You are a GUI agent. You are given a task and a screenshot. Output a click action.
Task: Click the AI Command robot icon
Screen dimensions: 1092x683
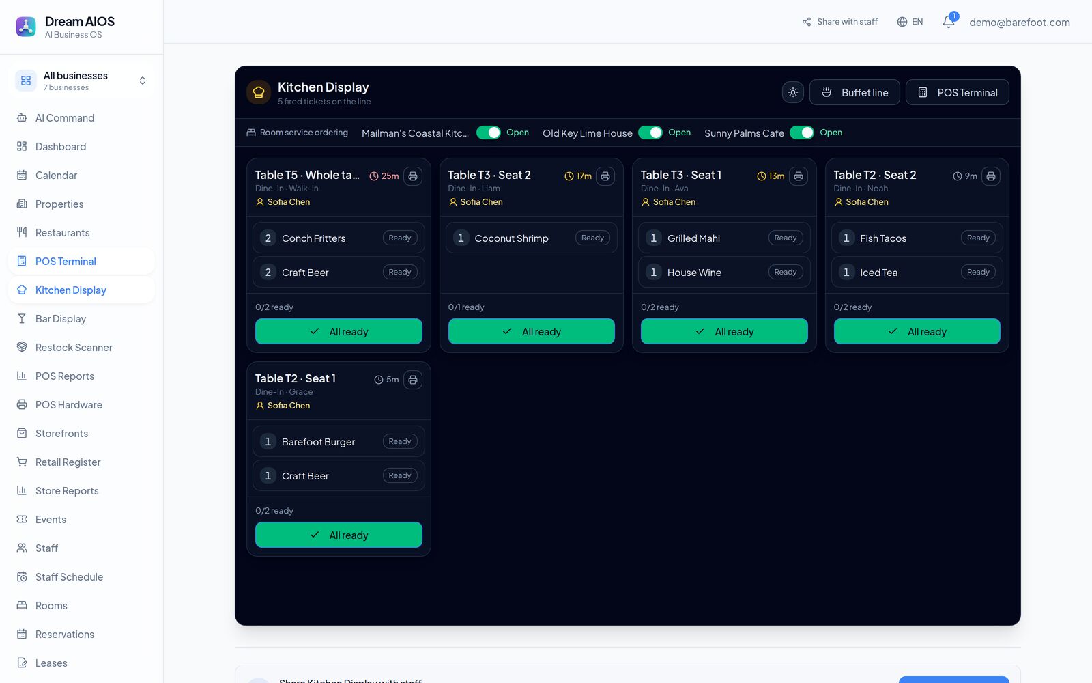pos(22,118)
